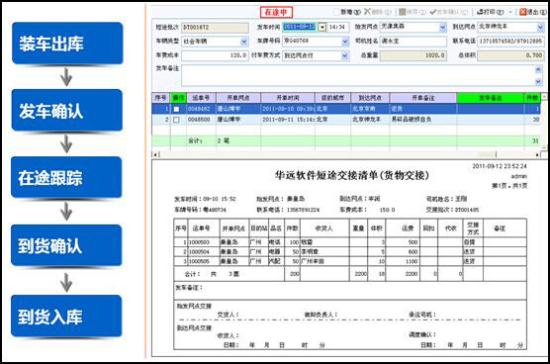550x364 pixels.
Task: Click the 开单备注 column header
Action: (423, 98)
